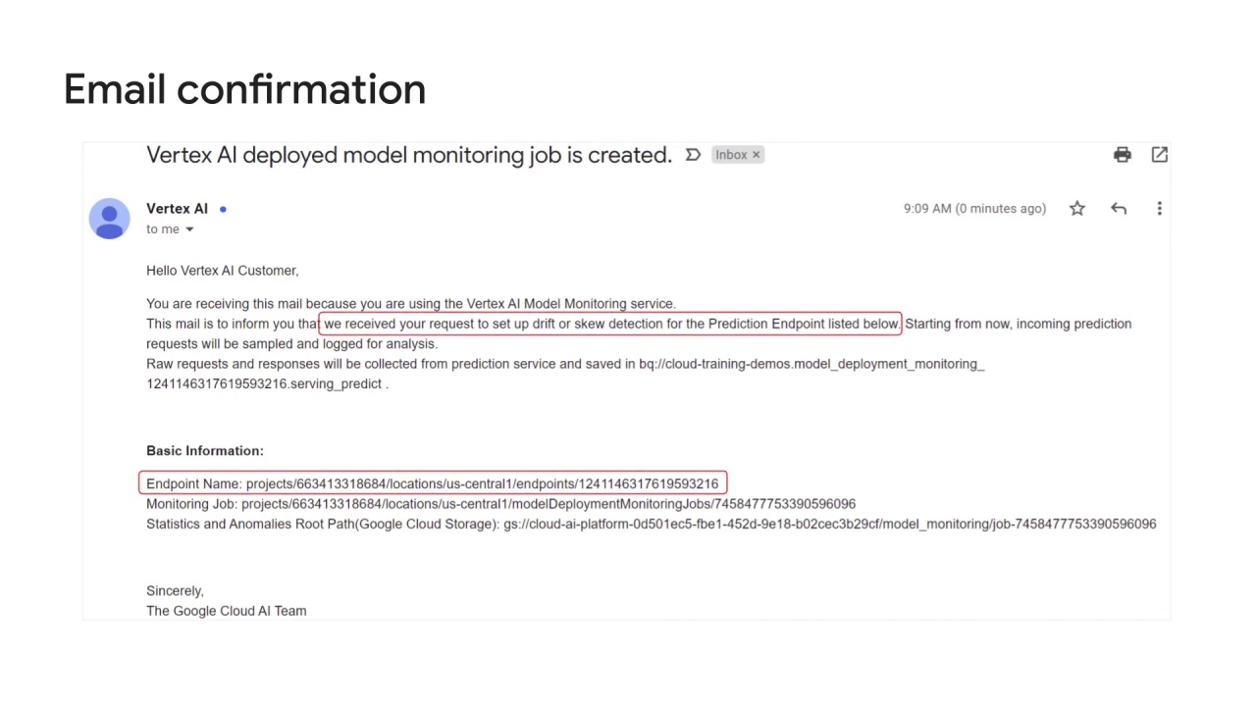Click the Statistics and Anomalies Root Path line
The height and width of the screenshot is (706, 1256).
pyautogui.click(x=651, y=525)
